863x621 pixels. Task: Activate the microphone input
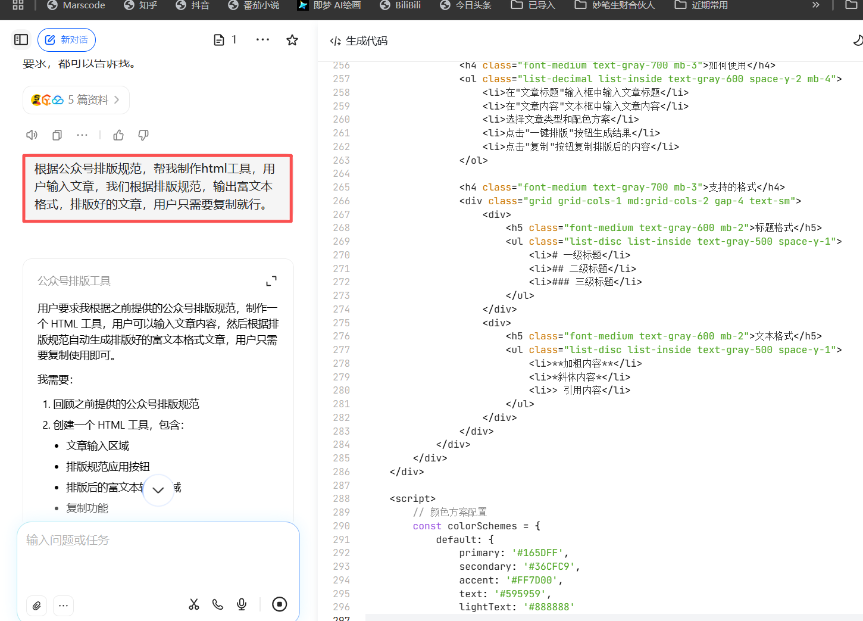[x=241, y=604]
